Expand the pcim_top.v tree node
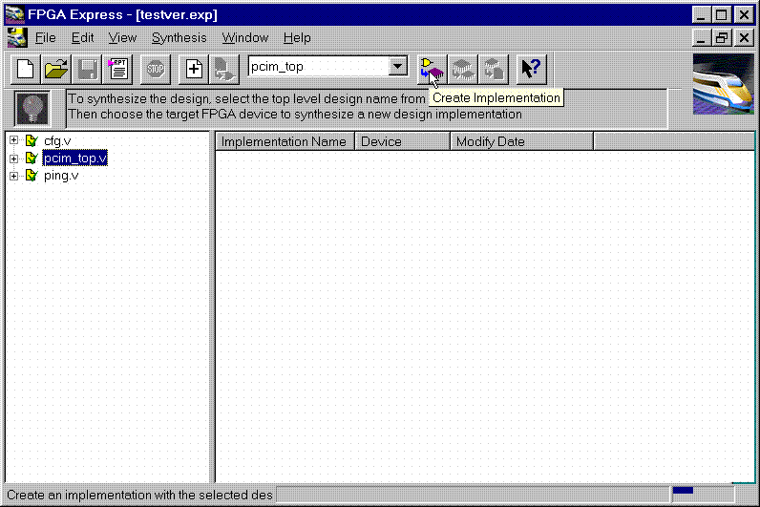The image size is (760, 507). click(13, 158)
